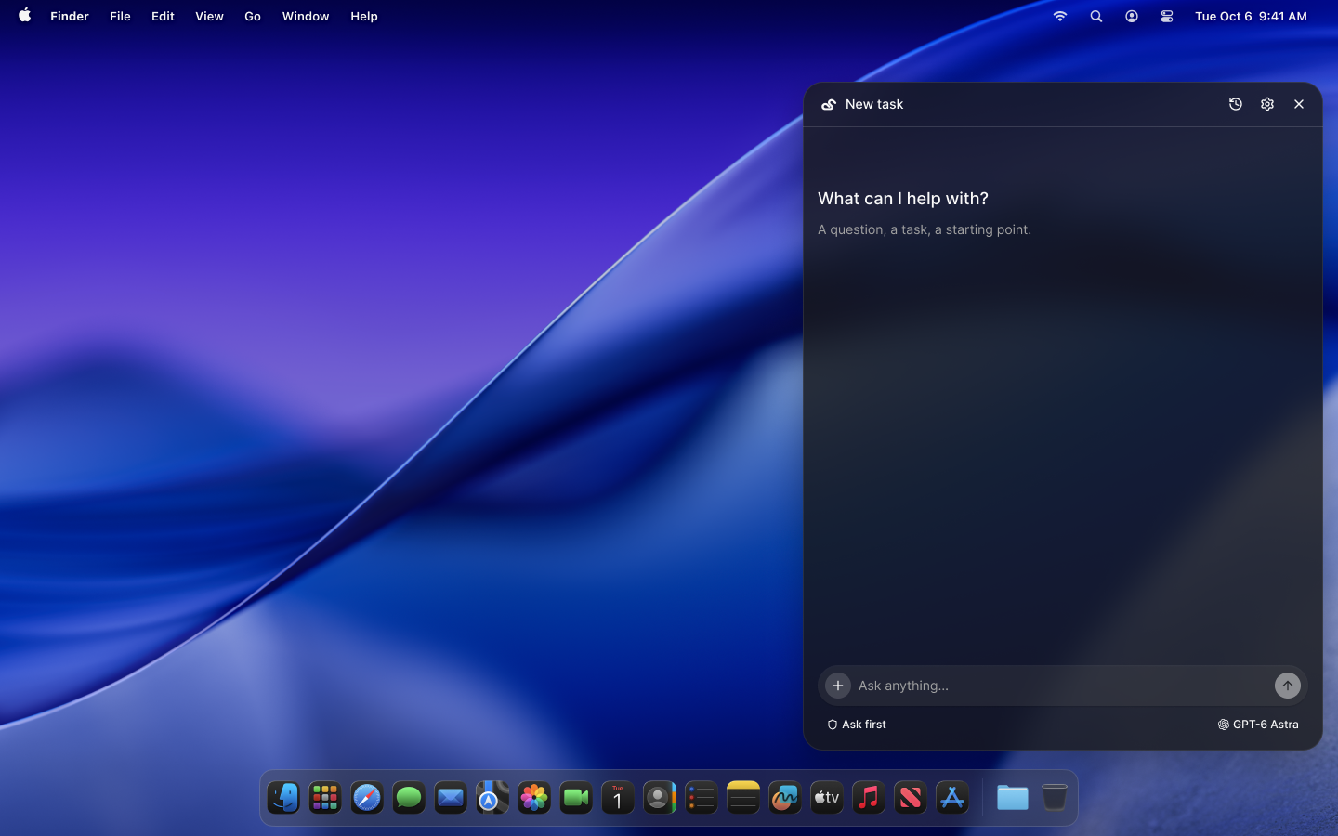Launch Freeform from the dock
The image size is (1338, 836).
coord(785,798)
